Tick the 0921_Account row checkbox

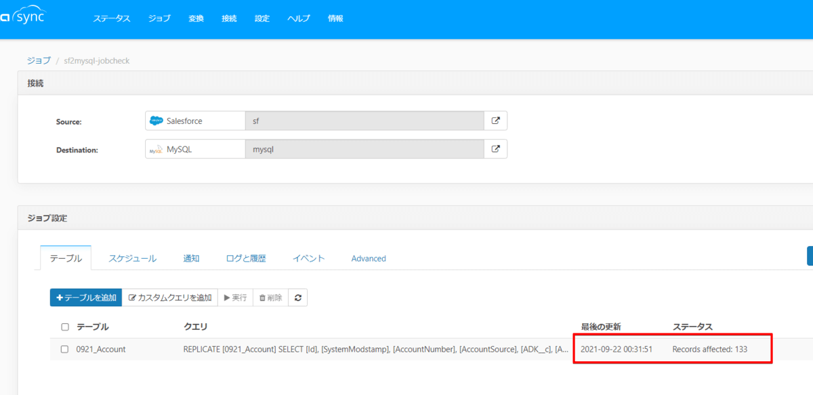[x=64, y=350]
